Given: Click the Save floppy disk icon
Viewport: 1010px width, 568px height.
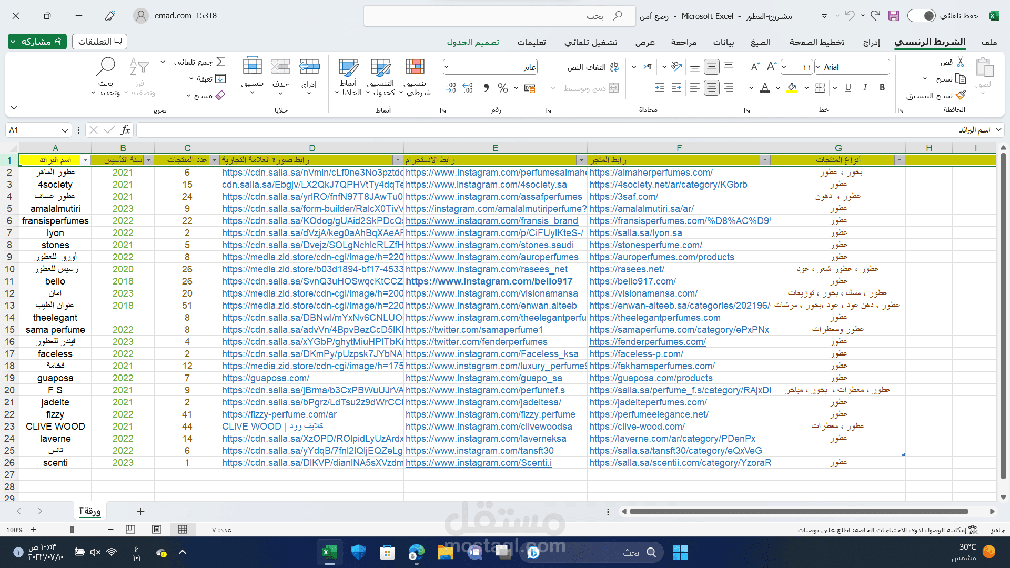Looking at the screenshot, I should tap(894, 16).
